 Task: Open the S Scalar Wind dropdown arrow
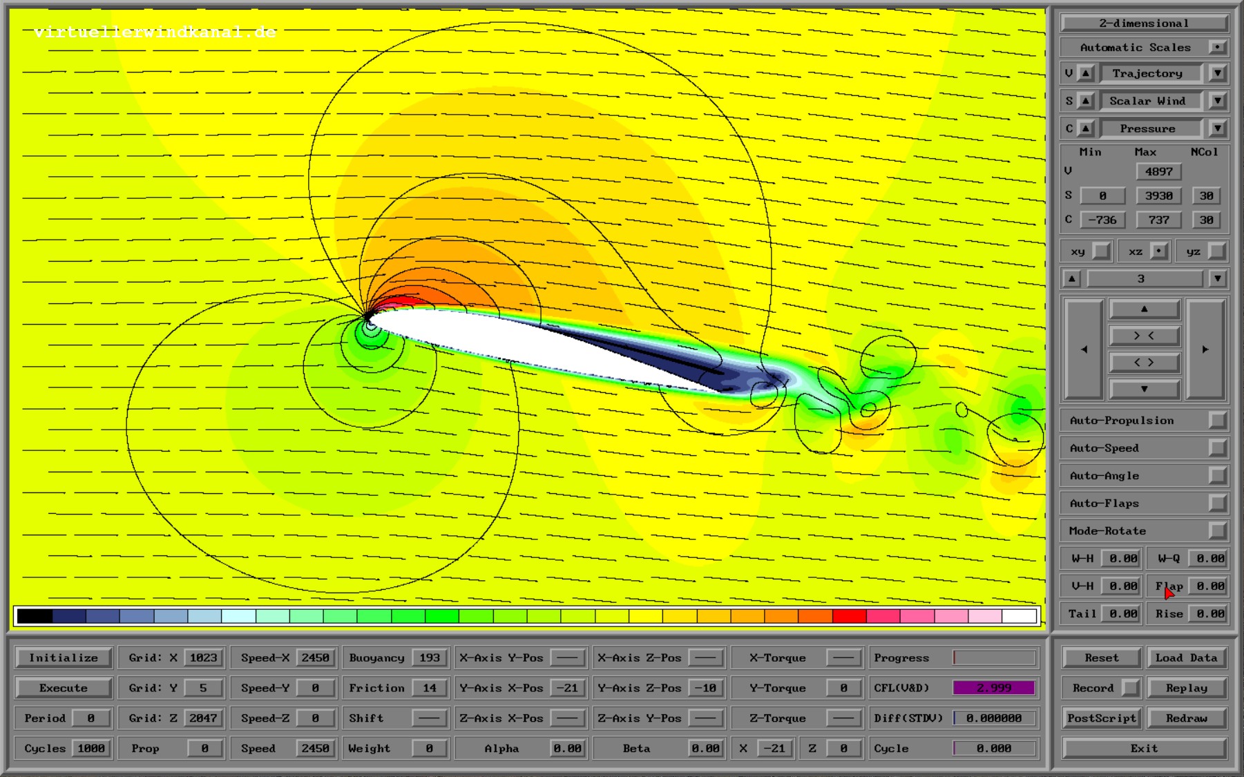click(x=1218, y=101)
